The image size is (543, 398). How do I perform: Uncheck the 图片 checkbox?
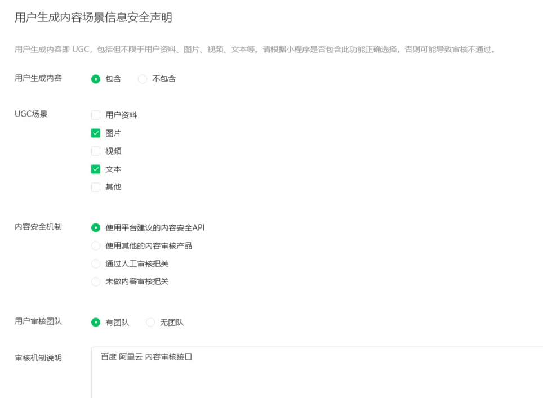96,133
